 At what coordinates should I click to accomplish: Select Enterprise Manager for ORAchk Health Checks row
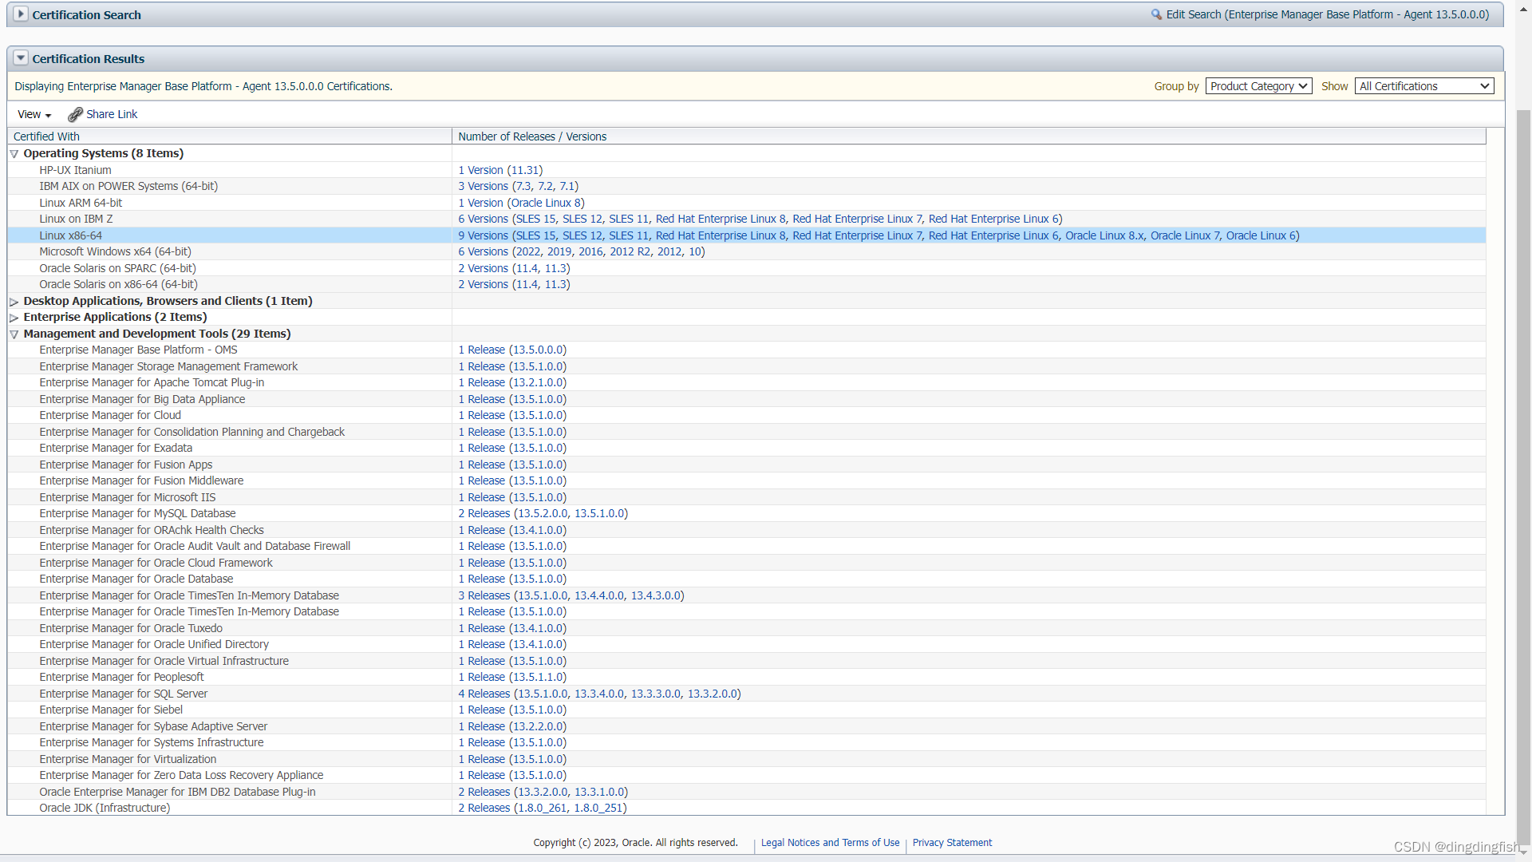(x=747, y=530)
